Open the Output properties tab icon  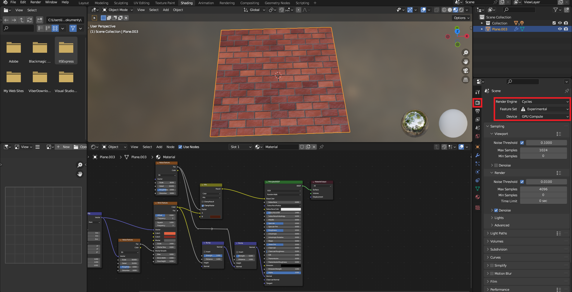(x=478, y=111)
